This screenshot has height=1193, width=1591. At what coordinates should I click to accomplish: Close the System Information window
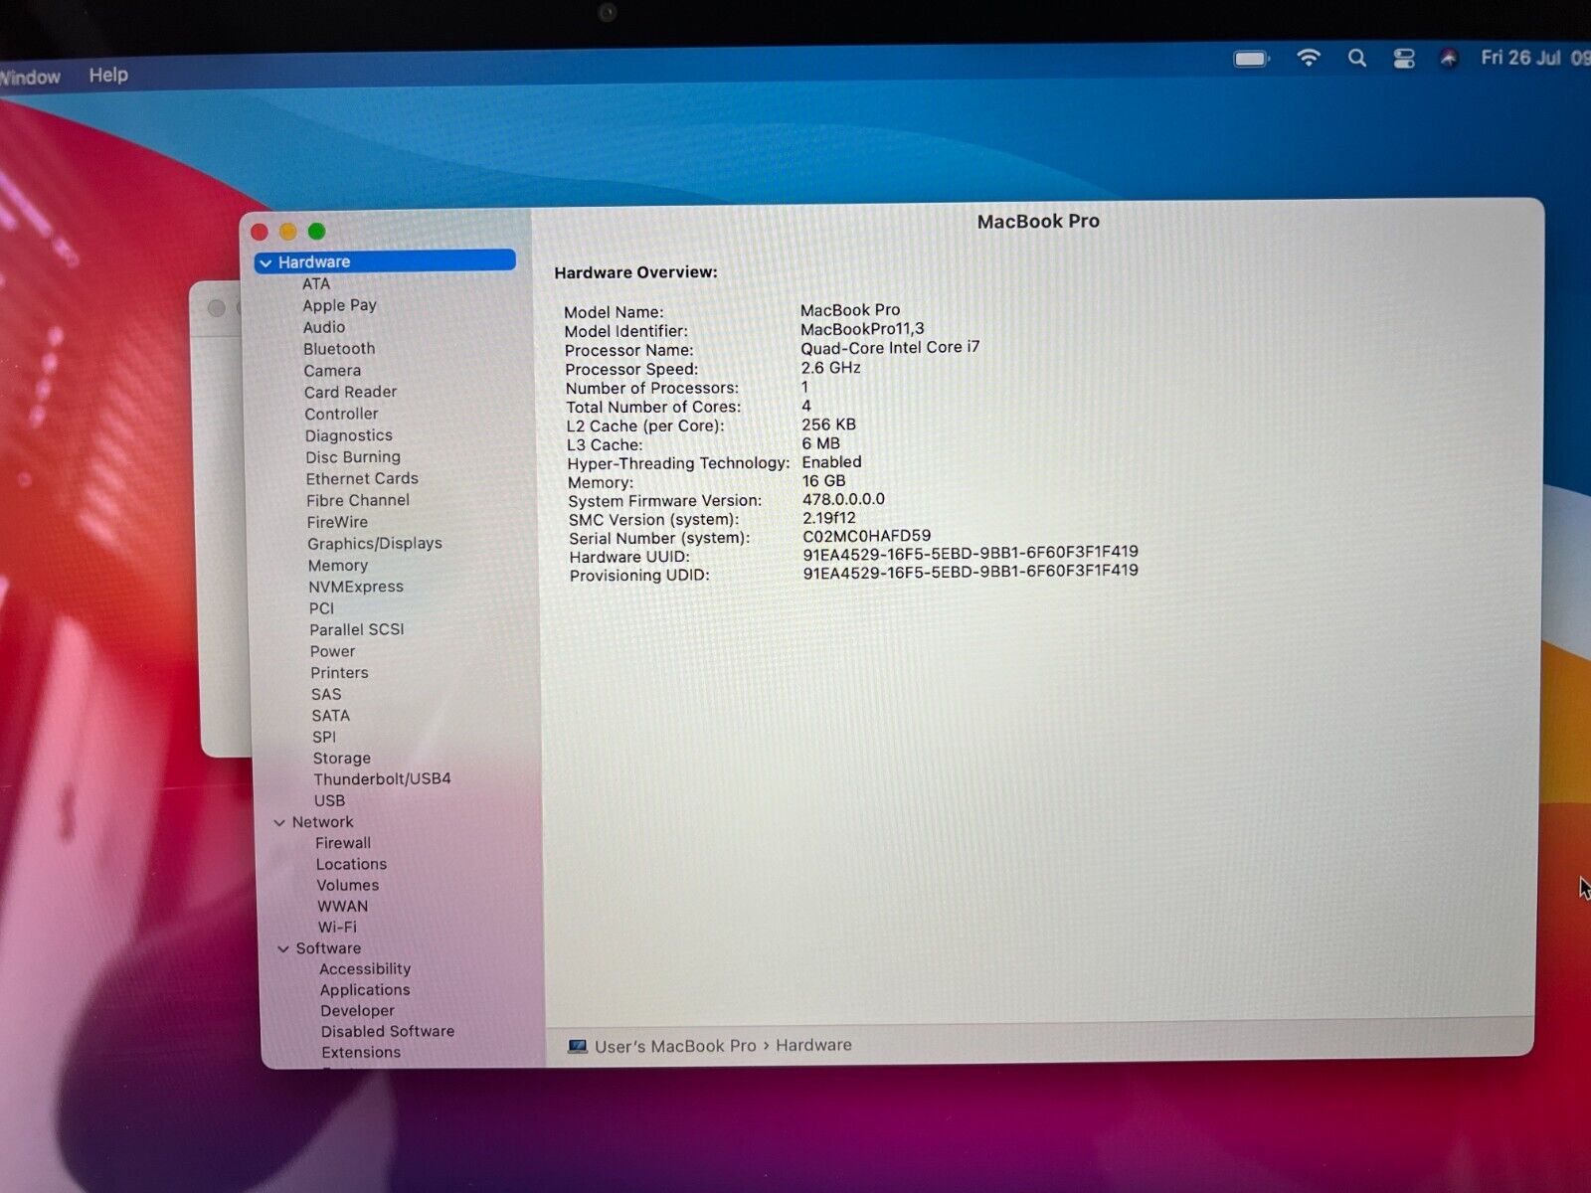coord(260,232)
